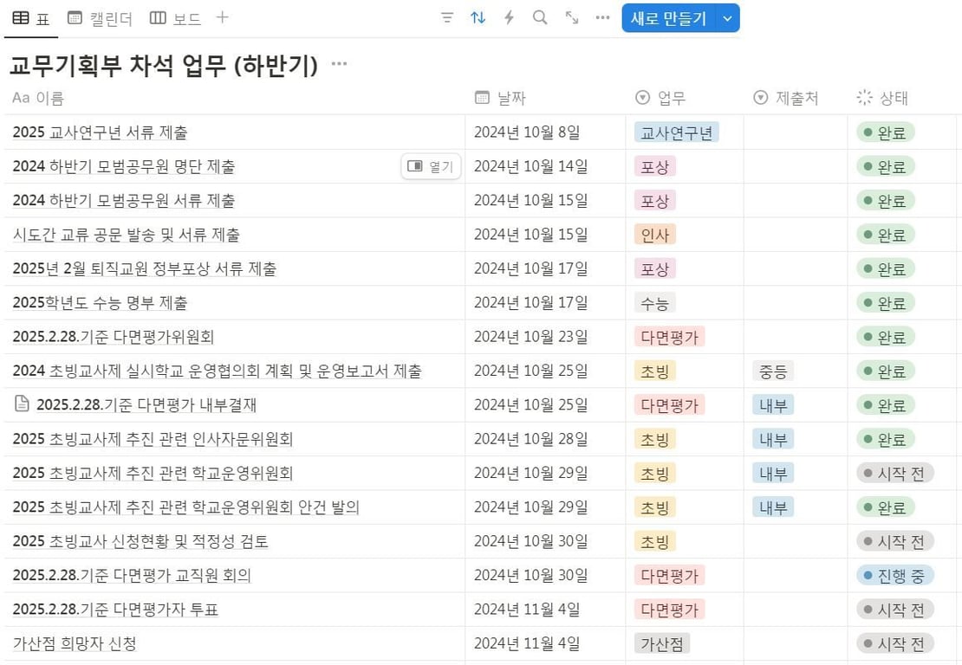Open row 2025학년도 수능 명부 제출
This screenshot has width=962, height=665.
pyautogui.click(x=100, y=303)
